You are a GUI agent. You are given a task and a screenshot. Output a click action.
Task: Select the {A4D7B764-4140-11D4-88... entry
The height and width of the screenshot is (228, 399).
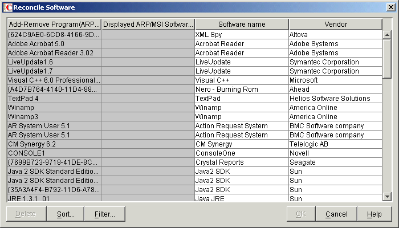click(x=54, y=89)
